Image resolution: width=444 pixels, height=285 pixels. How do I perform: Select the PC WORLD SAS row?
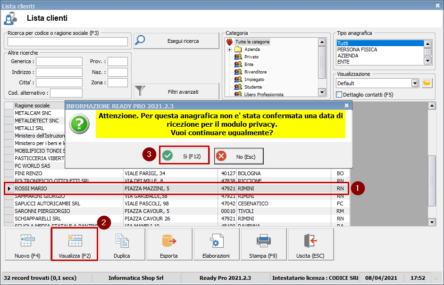coord(35,166)
